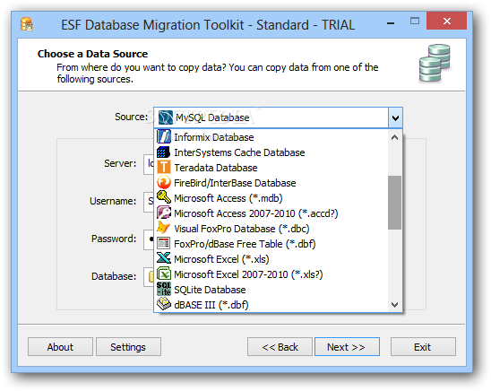This screenshot has height=391, width=491.
Task: Maximize the ESF Toolkit window
Action: click(415, 21)
